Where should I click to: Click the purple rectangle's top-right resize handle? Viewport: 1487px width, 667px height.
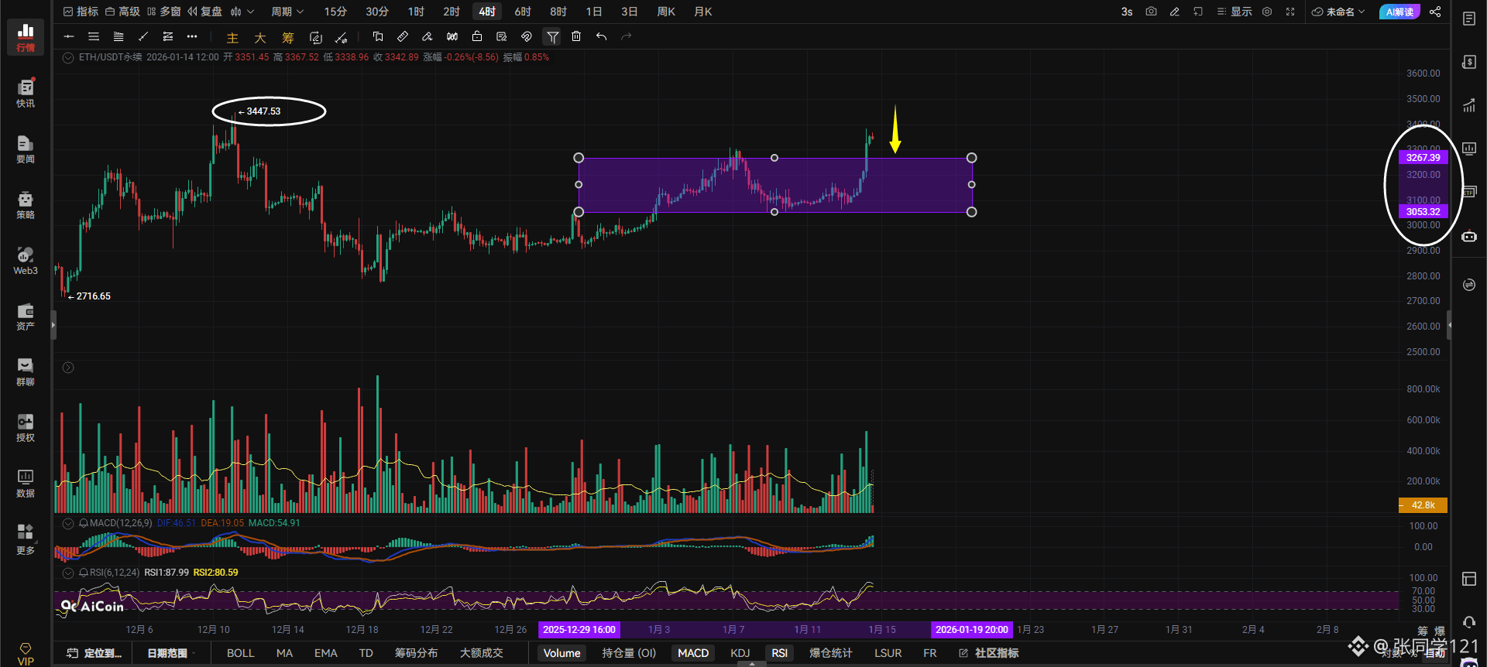[x=971, y=158]
